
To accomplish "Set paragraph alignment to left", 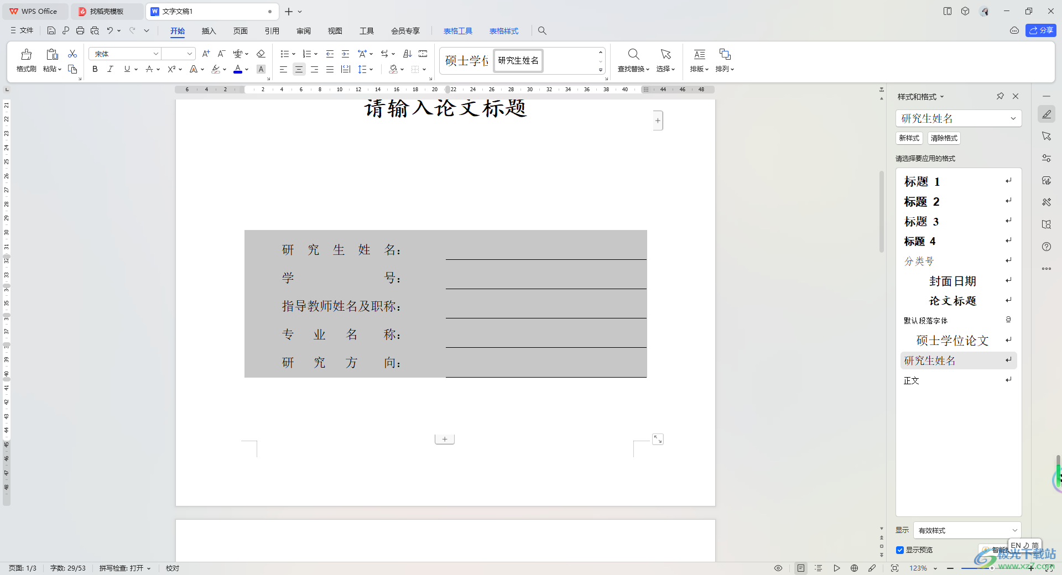I will point(283,69).
